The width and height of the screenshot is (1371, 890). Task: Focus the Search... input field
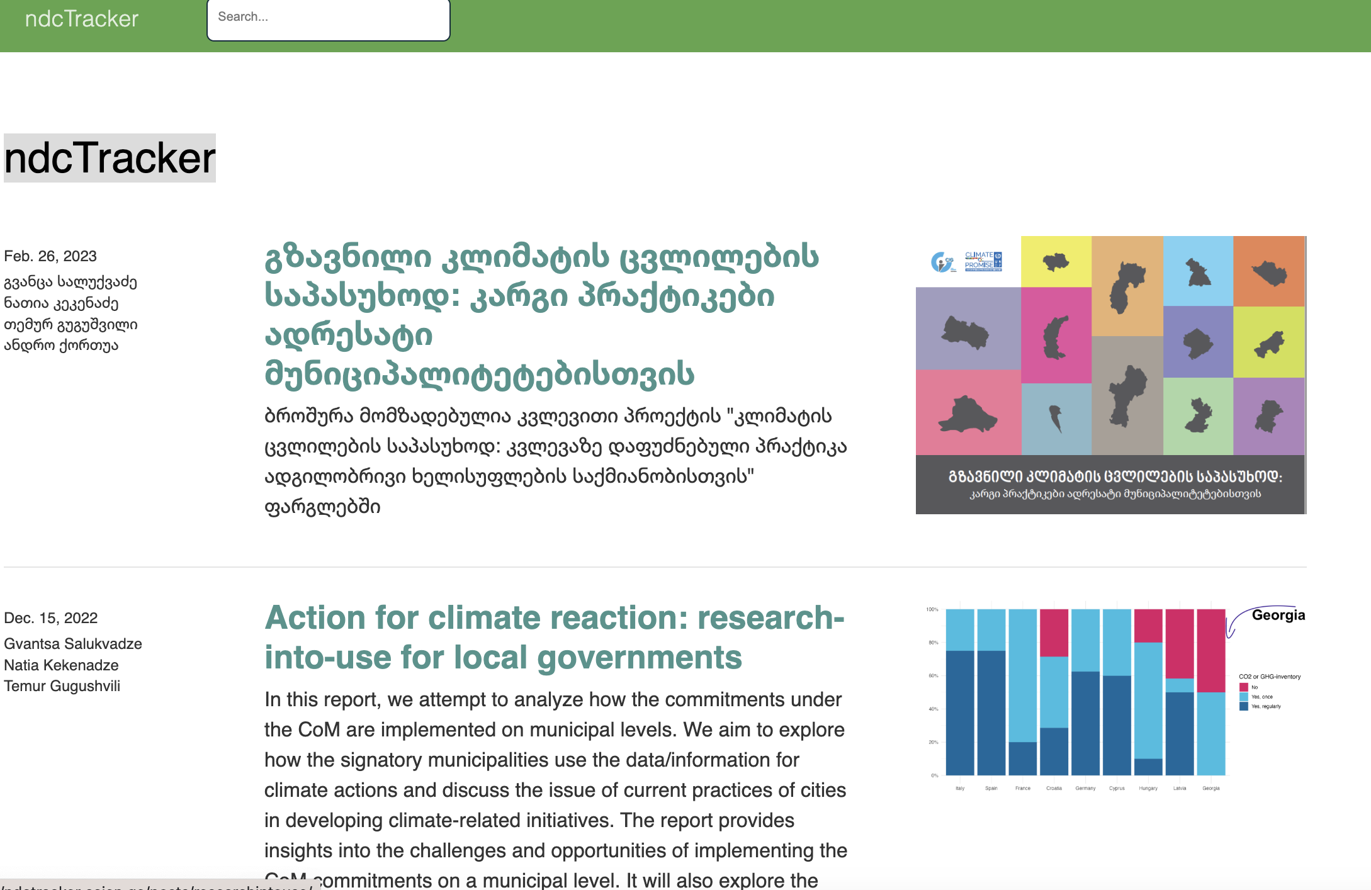click(328, 18)
